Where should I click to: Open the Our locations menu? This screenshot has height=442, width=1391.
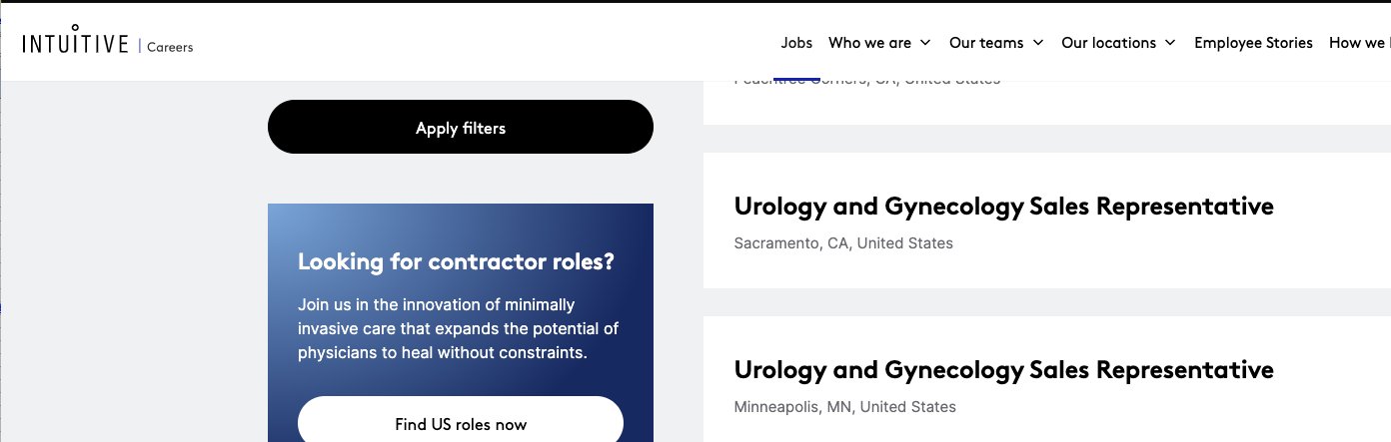(x=1108, y=43)
